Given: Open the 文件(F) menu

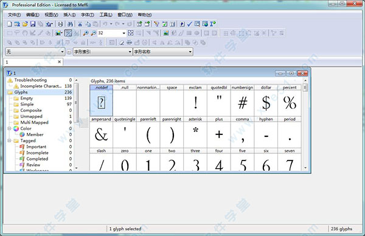Looking at the screenshot, I should (14, 15).
